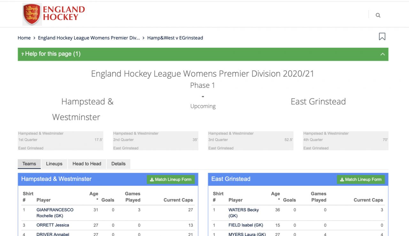This screenshot has width=409, height=236.
Task: Switch to the Lineups tab
Action: 54,164
